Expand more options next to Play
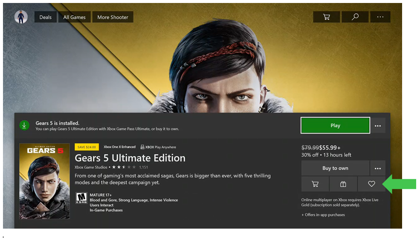The height and width of the screenshot is (238, 420). click(x=378, y=126)
